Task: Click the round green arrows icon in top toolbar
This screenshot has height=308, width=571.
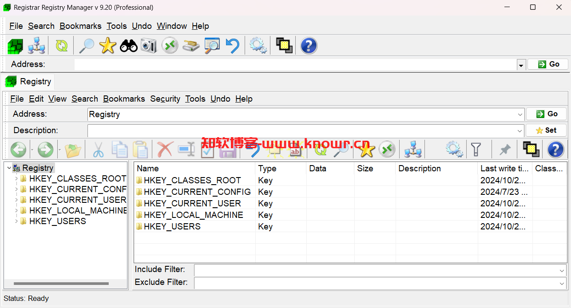Action: point(170,46)
